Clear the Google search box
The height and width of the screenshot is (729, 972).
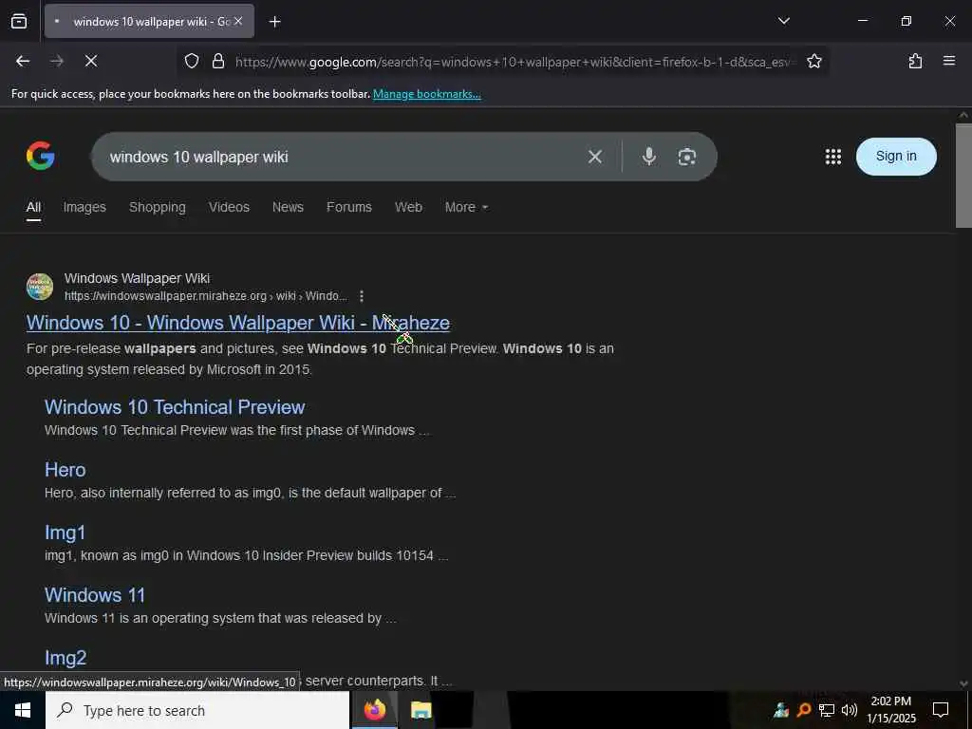(594, 157)
